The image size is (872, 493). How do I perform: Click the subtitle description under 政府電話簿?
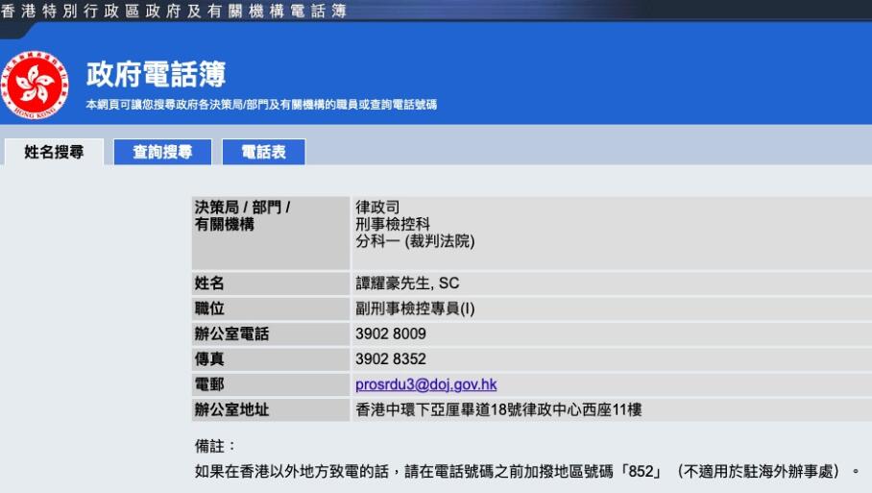[261, 104]
